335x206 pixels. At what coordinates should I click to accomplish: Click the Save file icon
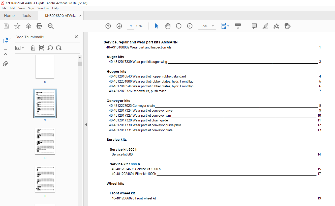tap(6, 26)
